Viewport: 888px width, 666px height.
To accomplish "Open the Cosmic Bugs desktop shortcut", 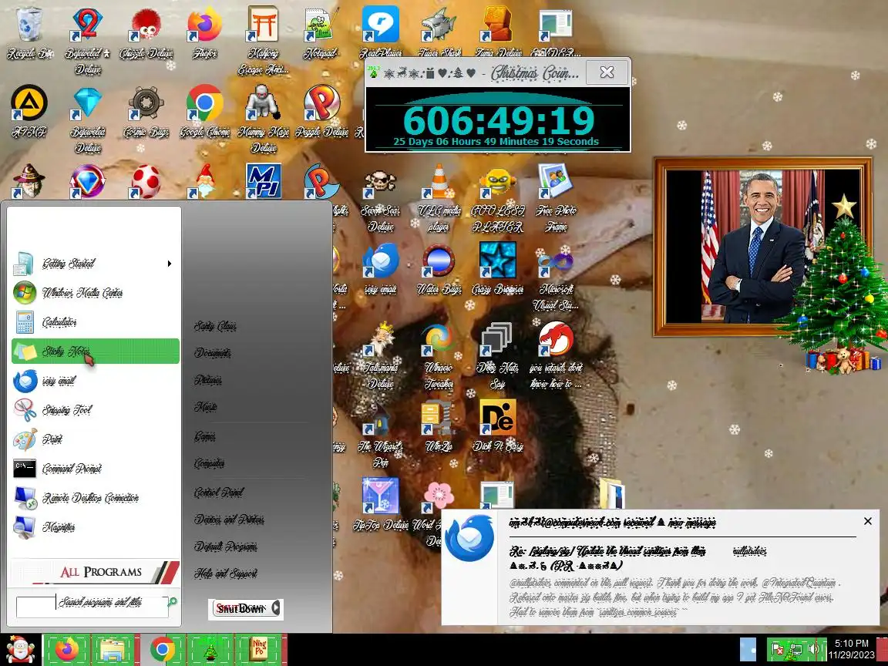I will 146,111.
